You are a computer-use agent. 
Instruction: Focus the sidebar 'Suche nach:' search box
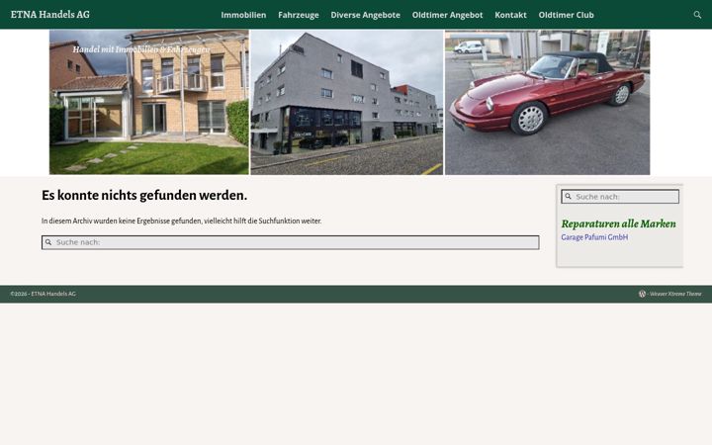tap(620, 197)
